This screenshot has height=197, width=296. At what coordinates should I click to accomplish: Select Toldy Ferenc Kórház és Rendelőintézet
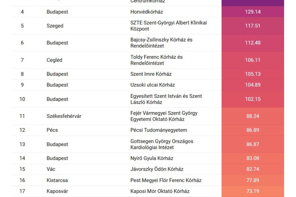[156, 60]
